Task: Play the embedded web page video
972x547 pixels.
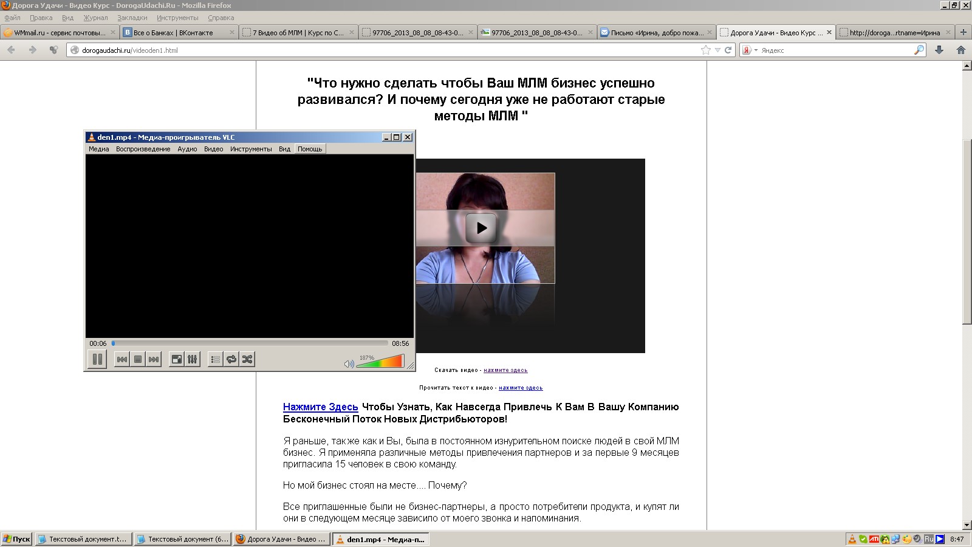Action: (x=481, y=228)
